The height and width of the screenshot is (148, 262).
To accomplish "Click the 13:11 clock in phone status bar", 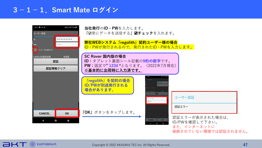I will pyautogui.click(x=36, y=27).
